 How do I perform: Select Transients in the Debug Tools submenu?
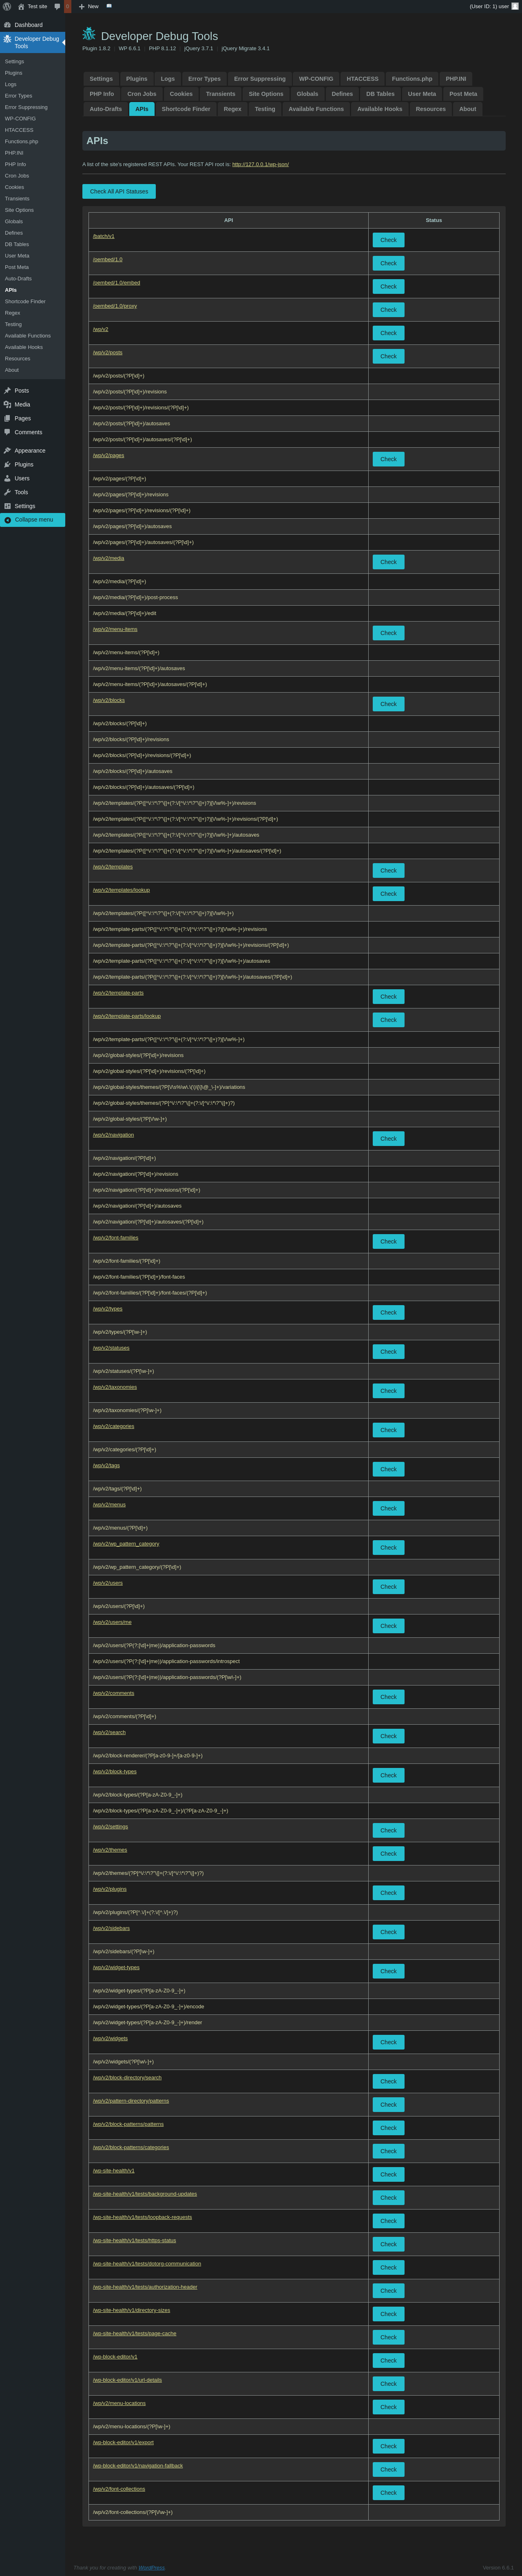[17, 199]
